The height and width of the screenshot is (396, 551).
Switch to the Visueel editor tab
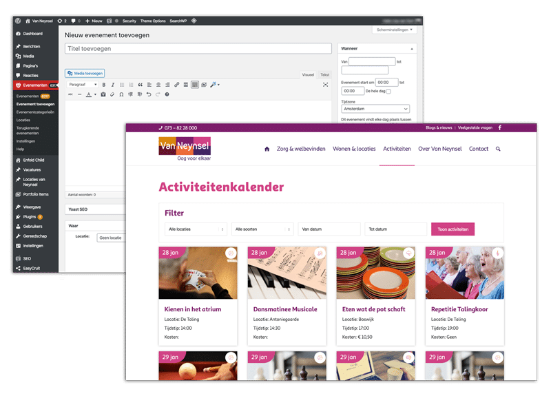point(308,74)
